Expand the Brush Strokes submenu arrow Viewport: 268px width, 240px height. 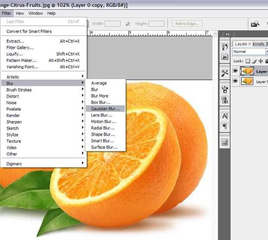(x=83, y=89)
